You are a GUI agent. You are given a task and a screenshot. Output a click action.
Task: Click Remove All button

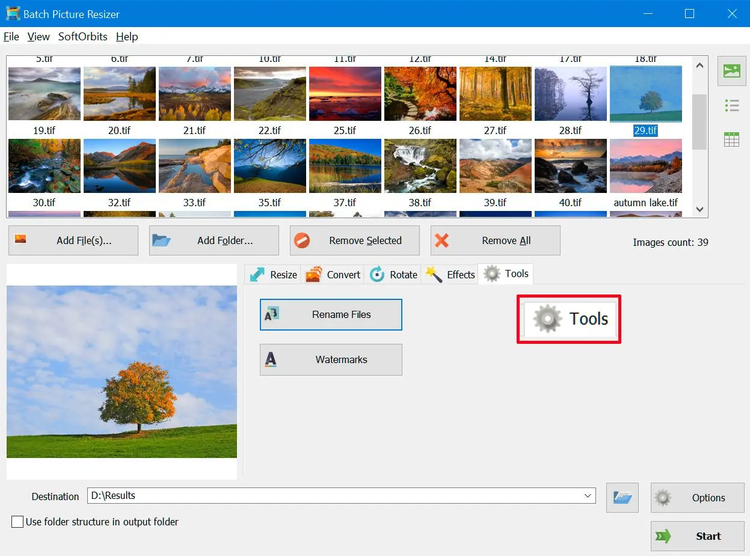click(x=496, y=240)
